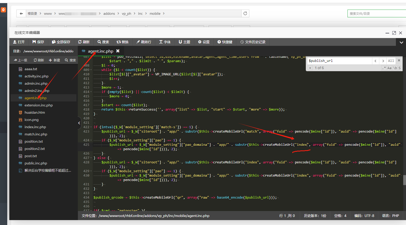Click the editor vertical scrollbar thumb
Viewport: 406px width, 225px height.
[x=404, y=180]
